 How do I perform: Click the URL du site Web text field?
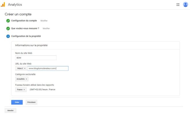click(48, 69)
